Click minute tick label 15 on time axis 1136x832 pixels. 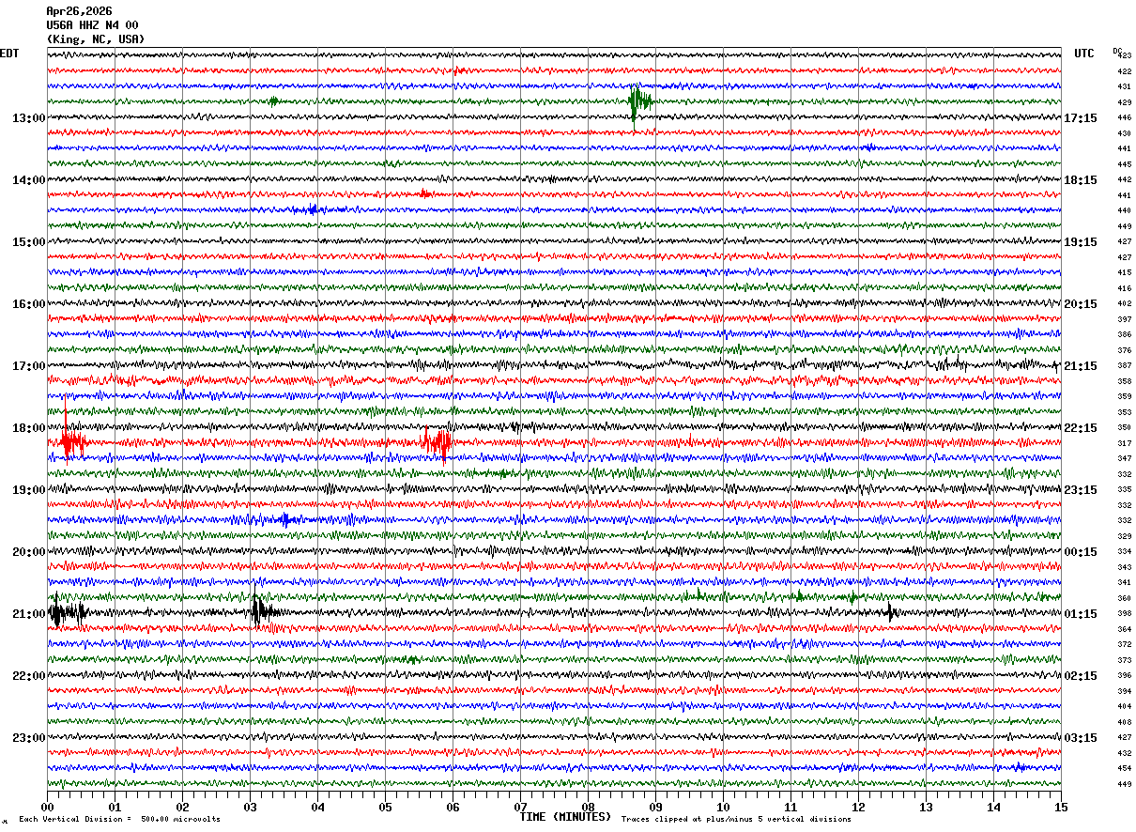(x=1061, y=807)
